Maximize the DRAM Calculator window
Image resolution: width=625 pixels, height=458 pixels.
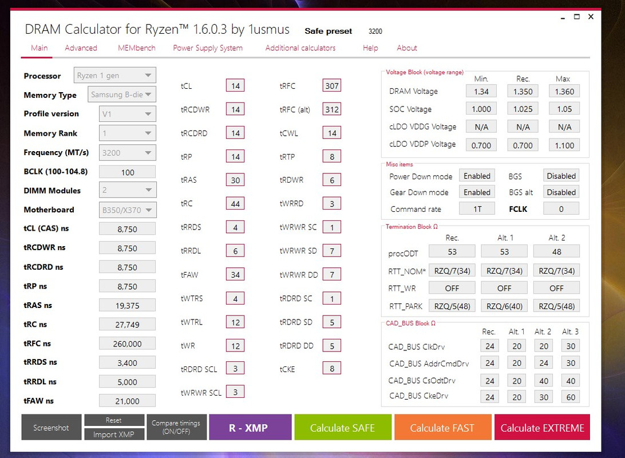pyautogui.click(x=577, y=17)
